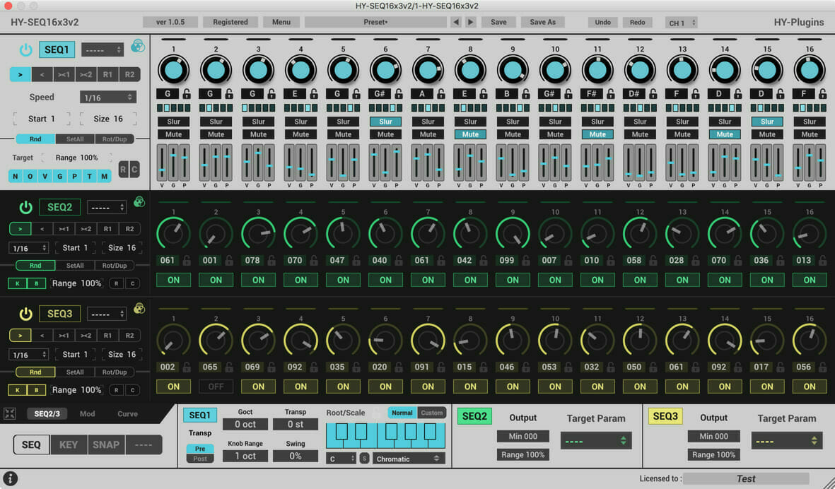
Task: Click the expand view icon next to SEQ2/3 tab
Action: pyautogui.click(x=10, y=413)
